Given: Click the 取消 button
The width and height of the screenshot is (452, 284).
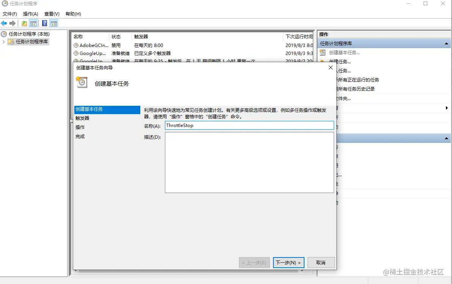Looking at the screenshot, I should click(321, 263).
